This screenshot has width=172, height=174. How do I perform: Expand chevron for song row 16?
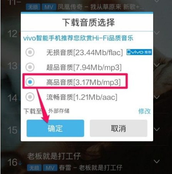click(x=157, y=161)
